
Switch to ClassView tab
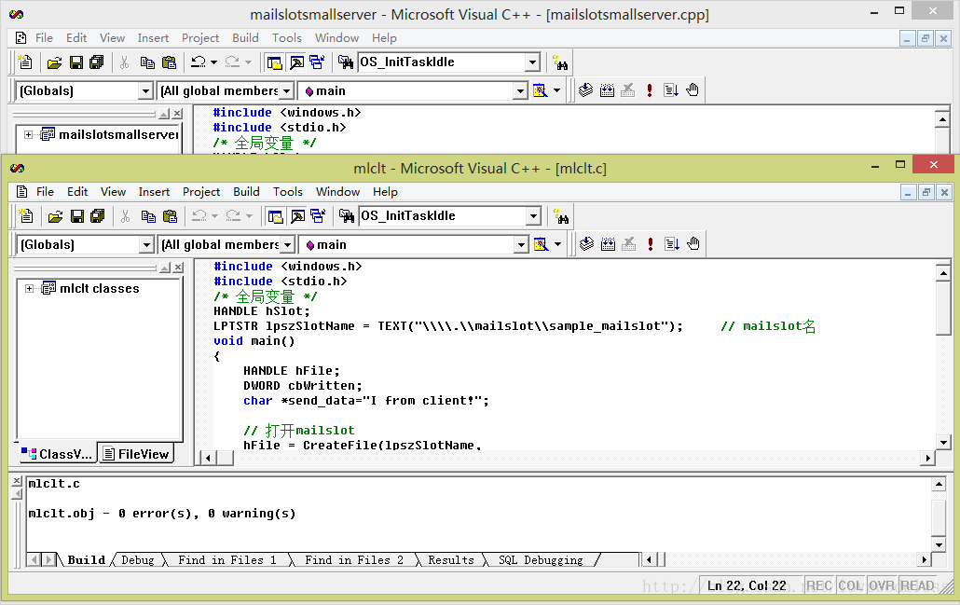pyautogui.click(x=57, y=454)
